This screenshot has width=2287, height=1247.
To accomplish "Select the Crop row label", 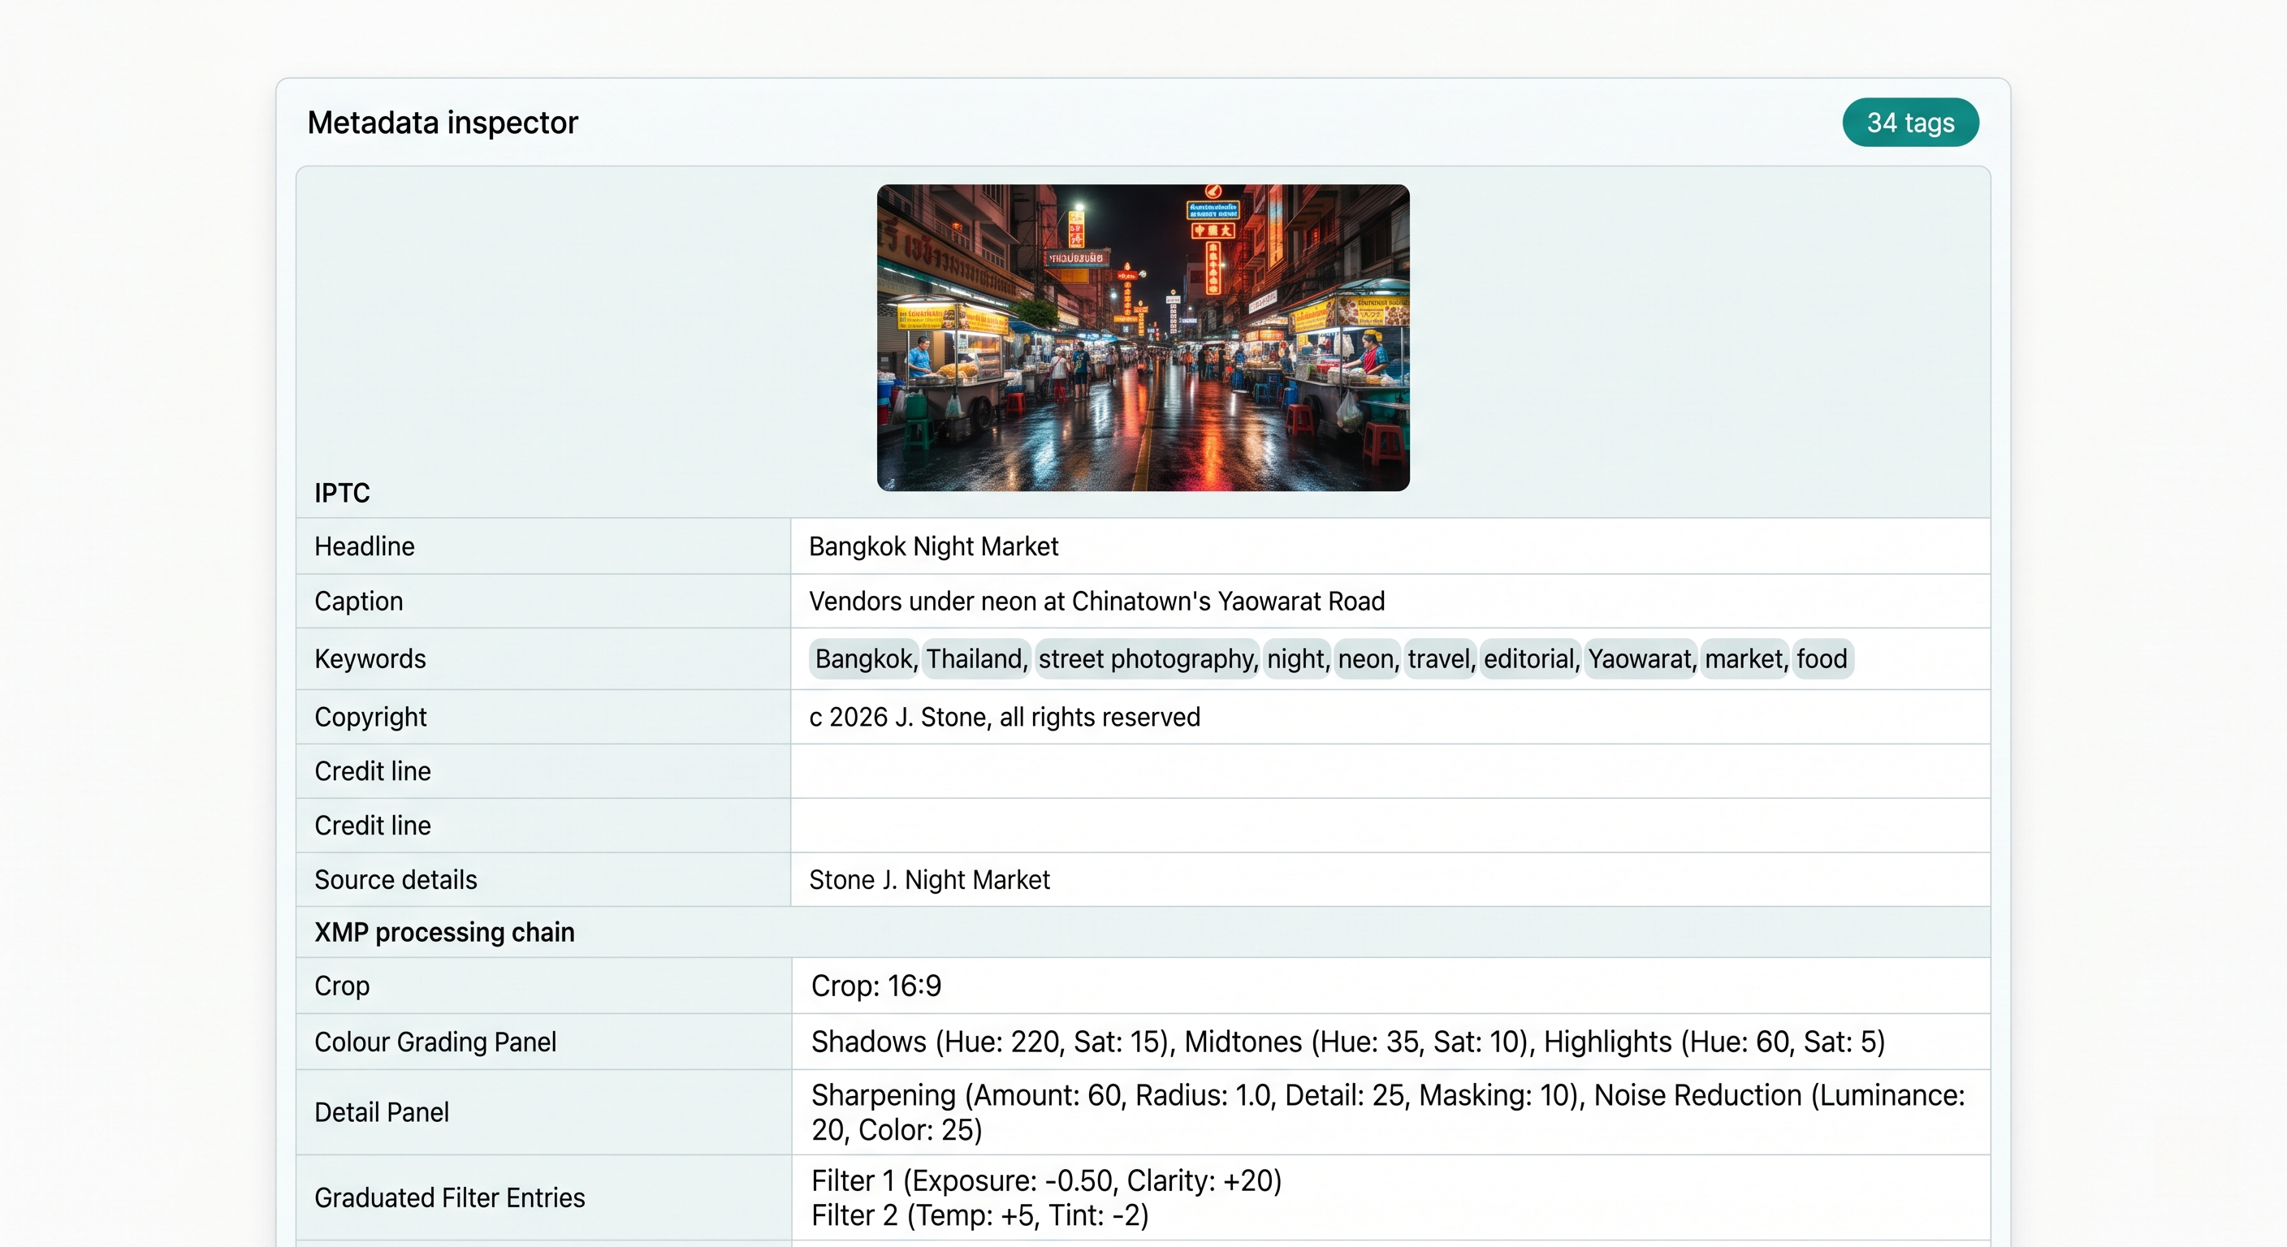I will (x=342, y=986).
